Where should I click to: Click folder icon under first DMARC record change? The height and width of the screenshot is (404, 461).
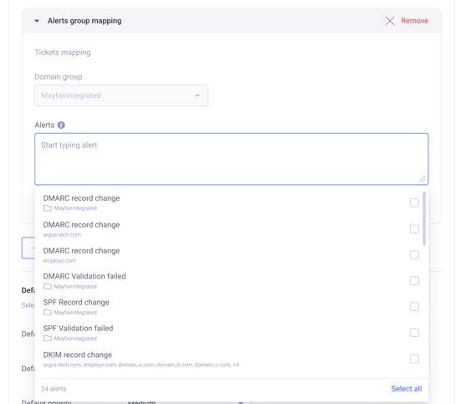point(48,208)
